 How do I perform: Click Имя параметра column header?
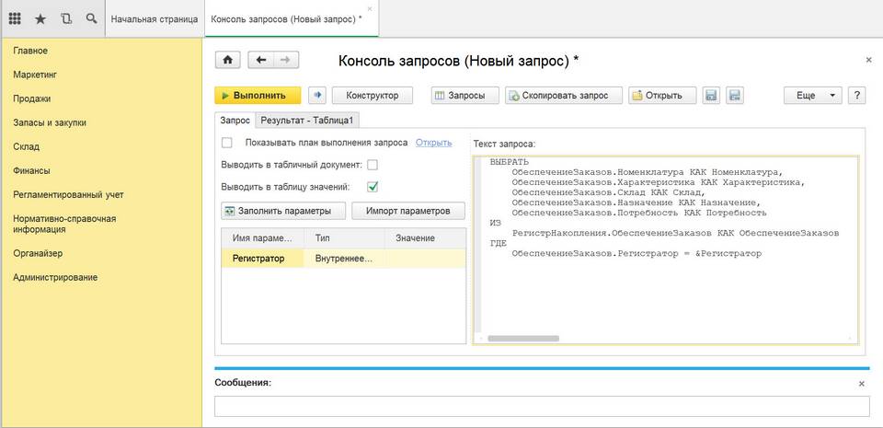262,238
